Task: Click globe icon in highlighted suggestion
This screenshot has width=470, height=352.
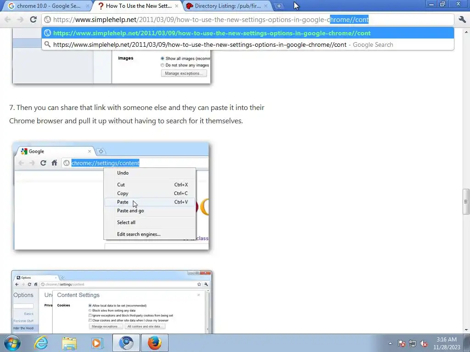Action: [x=47, y=33]
